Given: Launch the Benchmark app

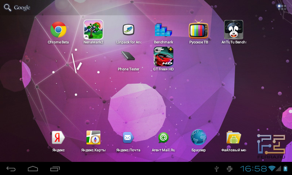Looking at the screenshot, I should 163,30.
